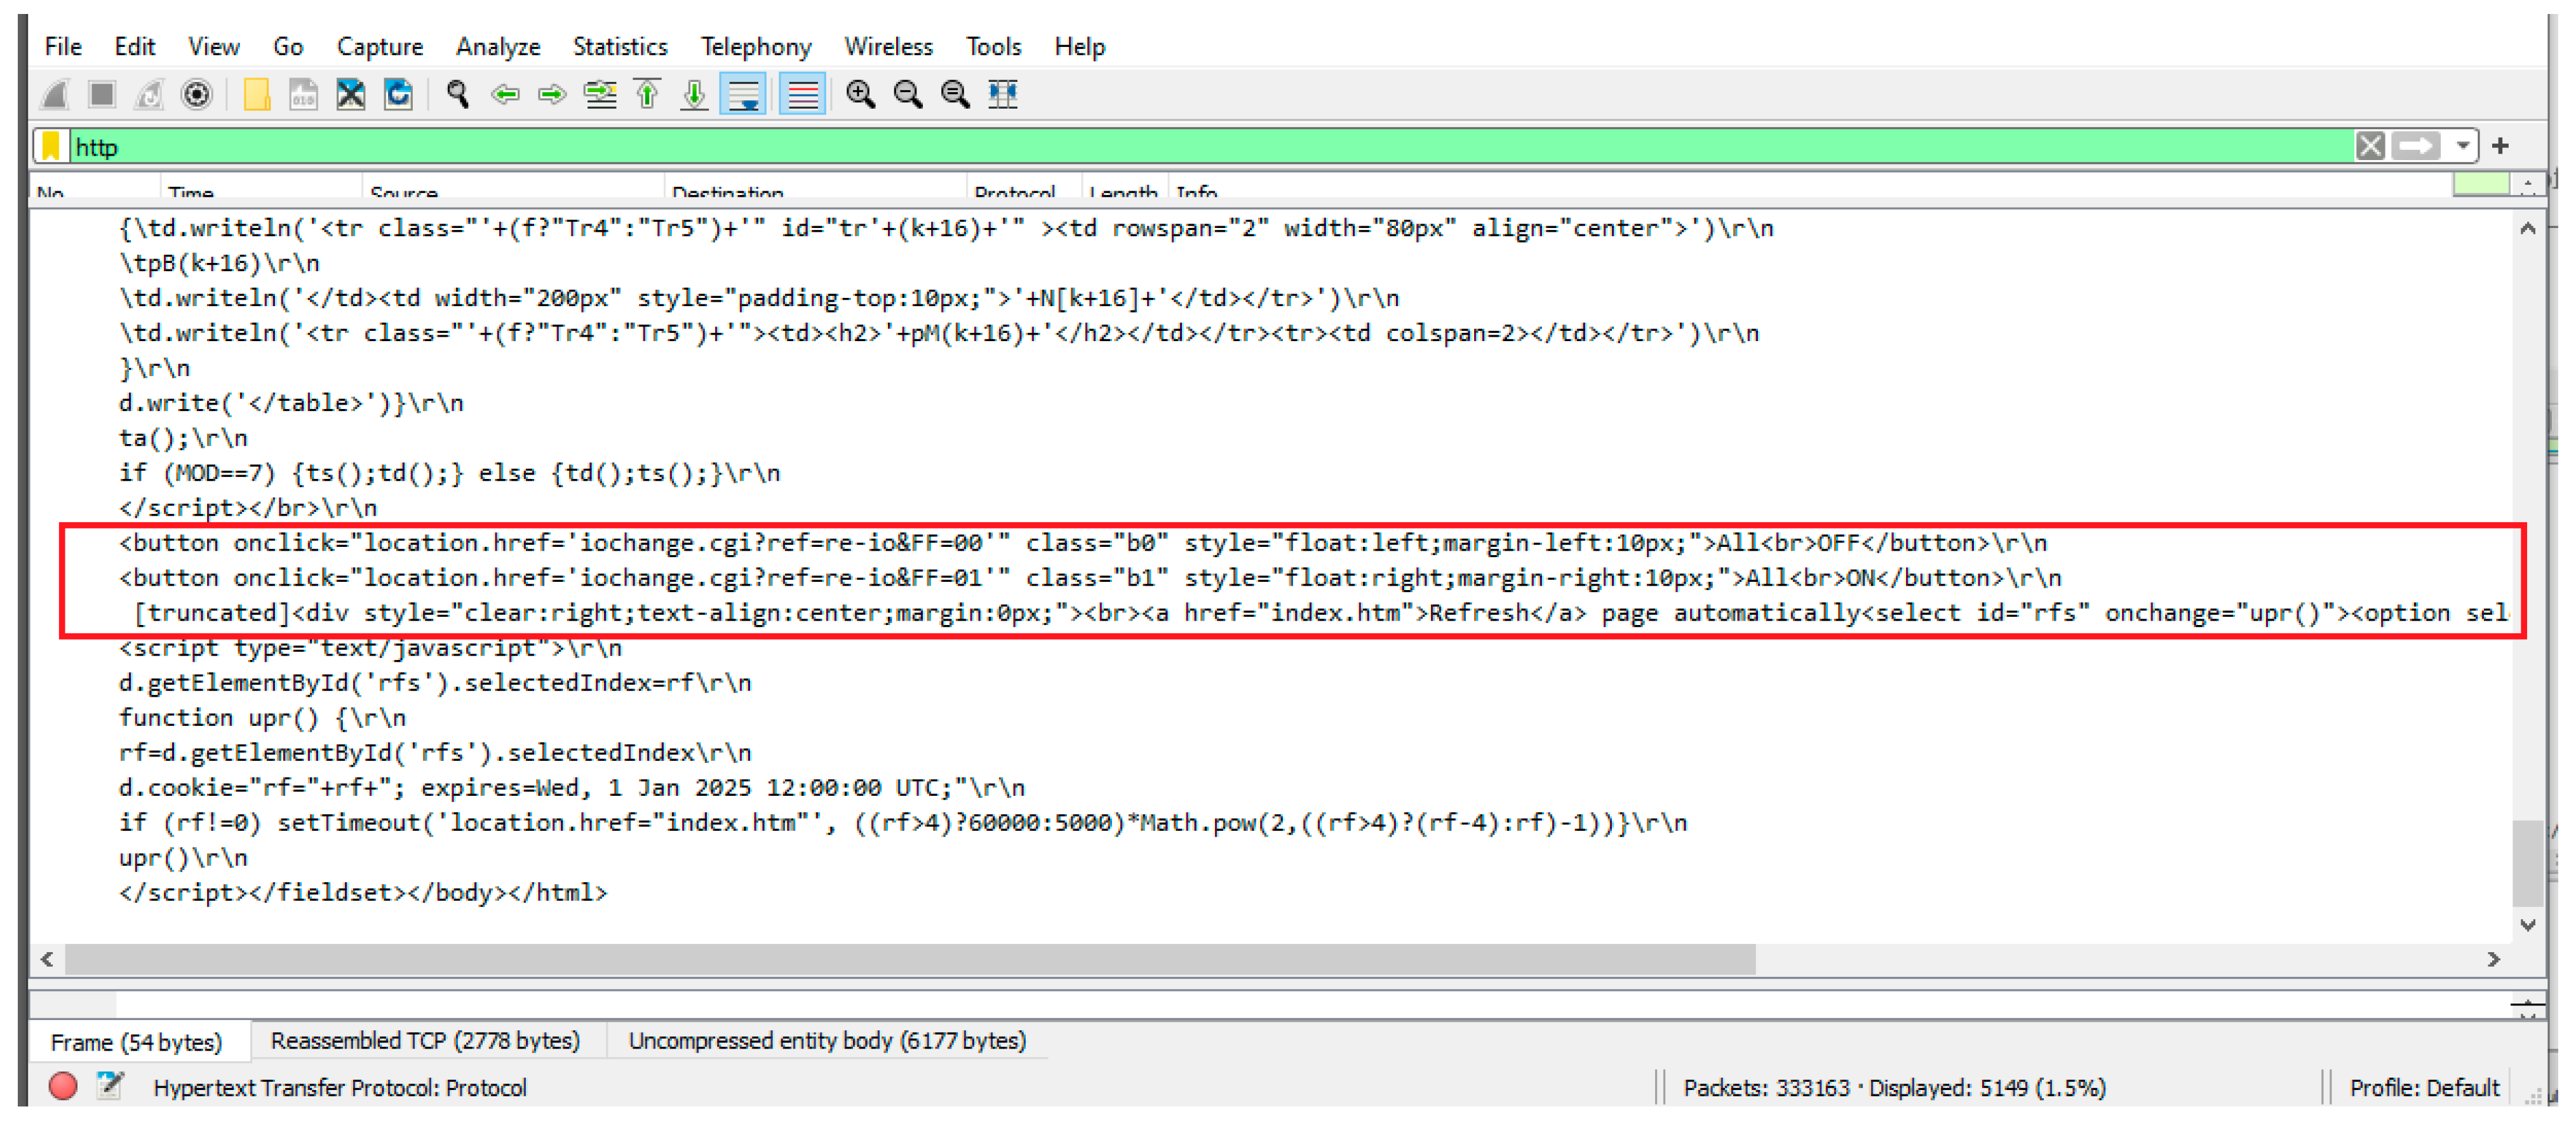Switch to Reassembled TCP tab
Image resolution: width=2576 pixels, height=1123 pixels.
[425, 1041]
